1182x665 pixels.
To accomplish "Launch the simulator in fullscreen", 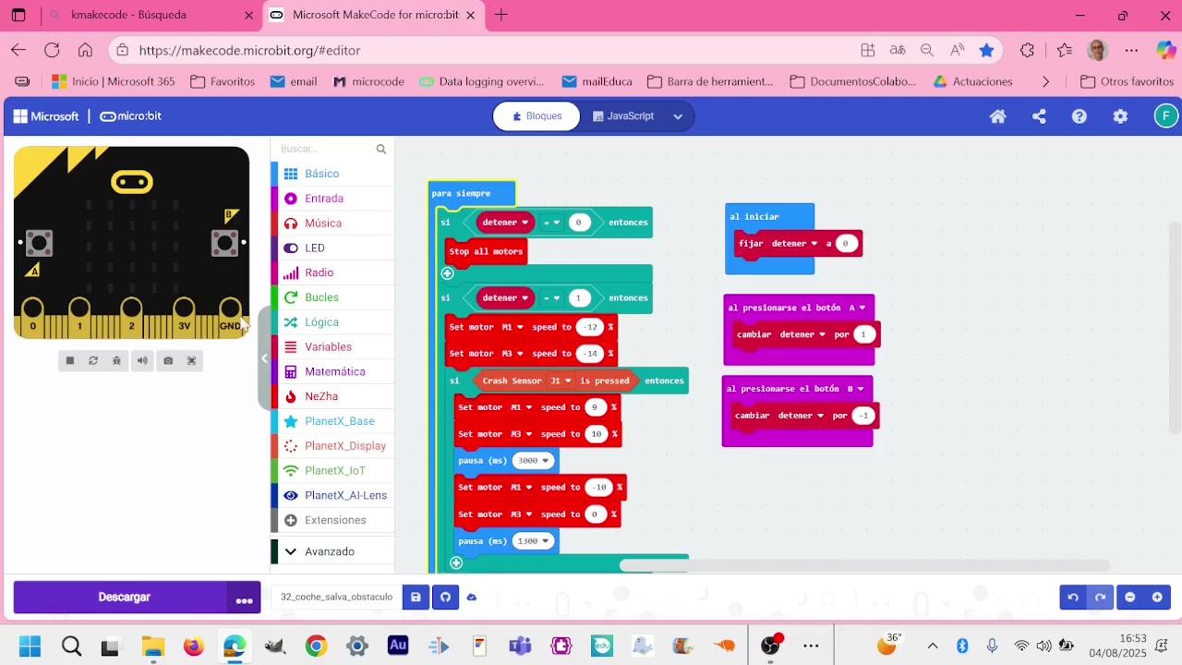I will point(192,360).
